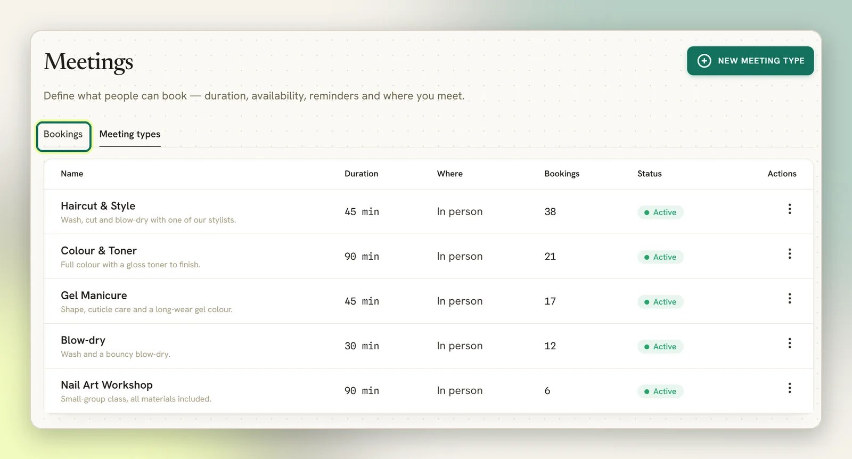The height and width of the screenshot is (459, 852).
Task: Click the 12 bookings count
Action: [x=550, y=346]
